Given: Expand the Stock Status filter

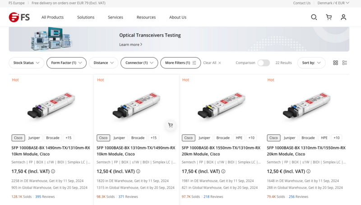Looking at the screenshot, I should pyautogui.click(x=26, y=63).
